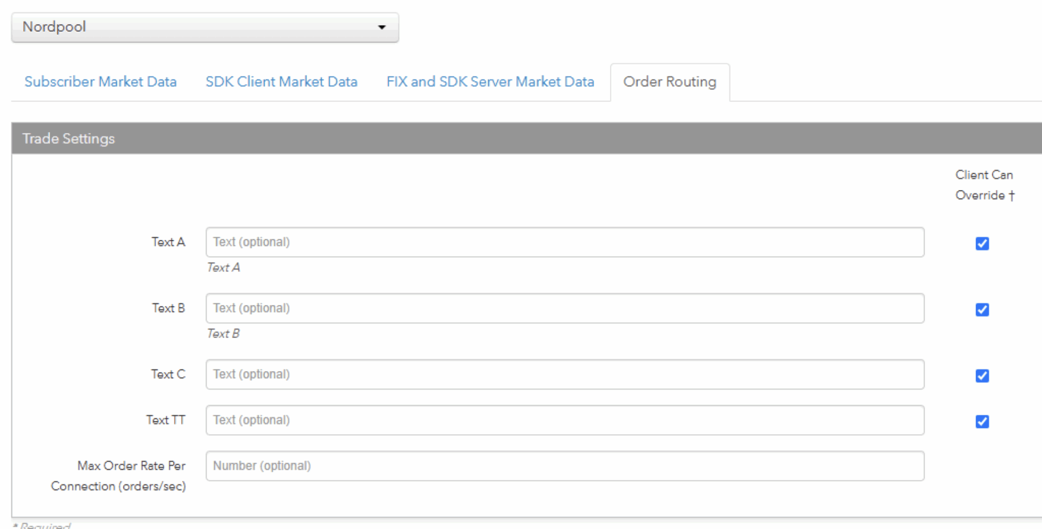
Task: Open the Nordpool exchange dropdown
Action: tap(205, 27)
